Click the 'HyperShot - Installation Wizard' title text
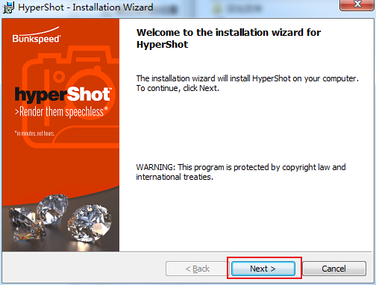The image size is (376, 285). click(86, 7)
